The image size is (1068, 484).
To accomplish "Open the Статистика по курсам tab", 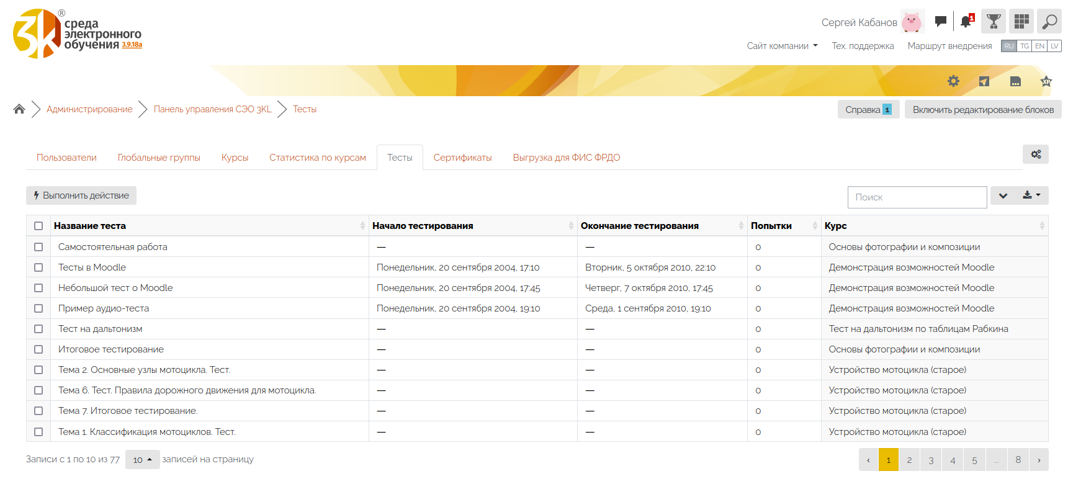I will [x=317, y=158].
